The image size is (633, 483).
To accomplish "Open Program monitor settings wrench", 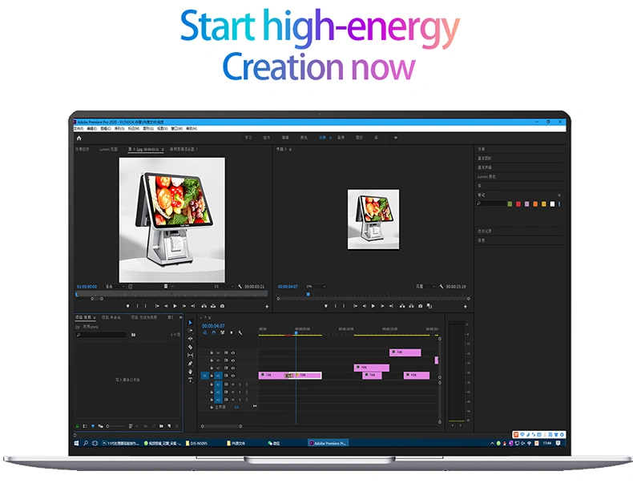I will pos(441,287).
